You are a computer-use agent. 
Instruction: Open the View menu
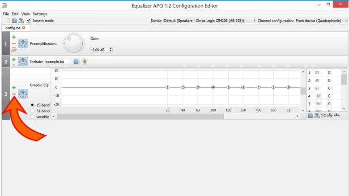click(26, 14)
